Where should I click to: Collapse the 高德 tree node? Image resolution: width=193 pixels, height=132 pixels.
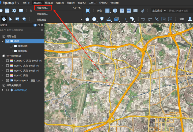pos(3,41)
